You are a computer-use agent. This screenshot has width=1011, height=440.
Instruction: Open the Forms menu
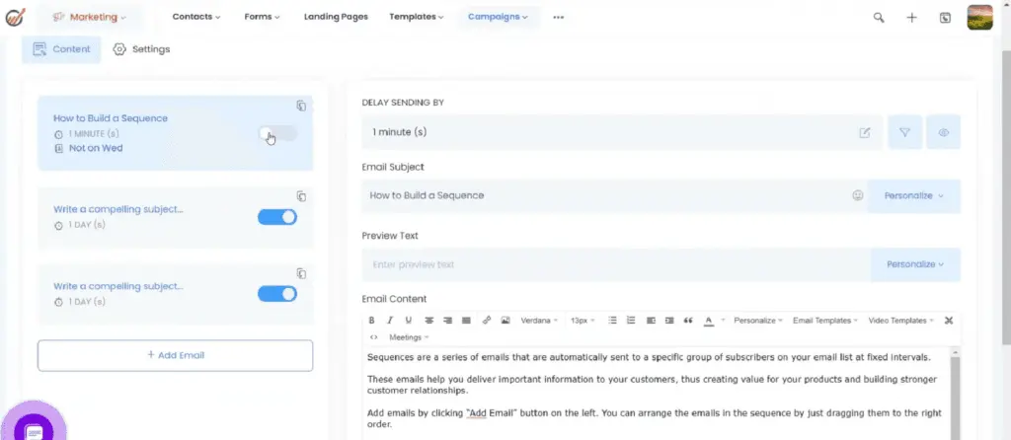tap(262, 17)
